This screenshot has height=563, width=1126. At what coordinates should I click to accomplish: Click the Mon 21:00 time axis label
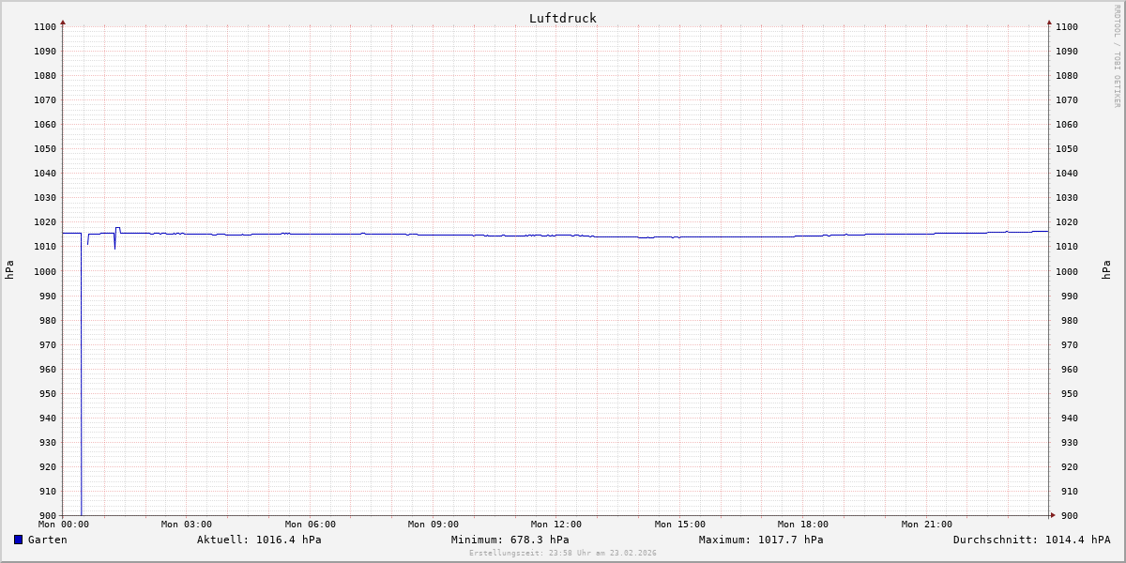(926, 525)
